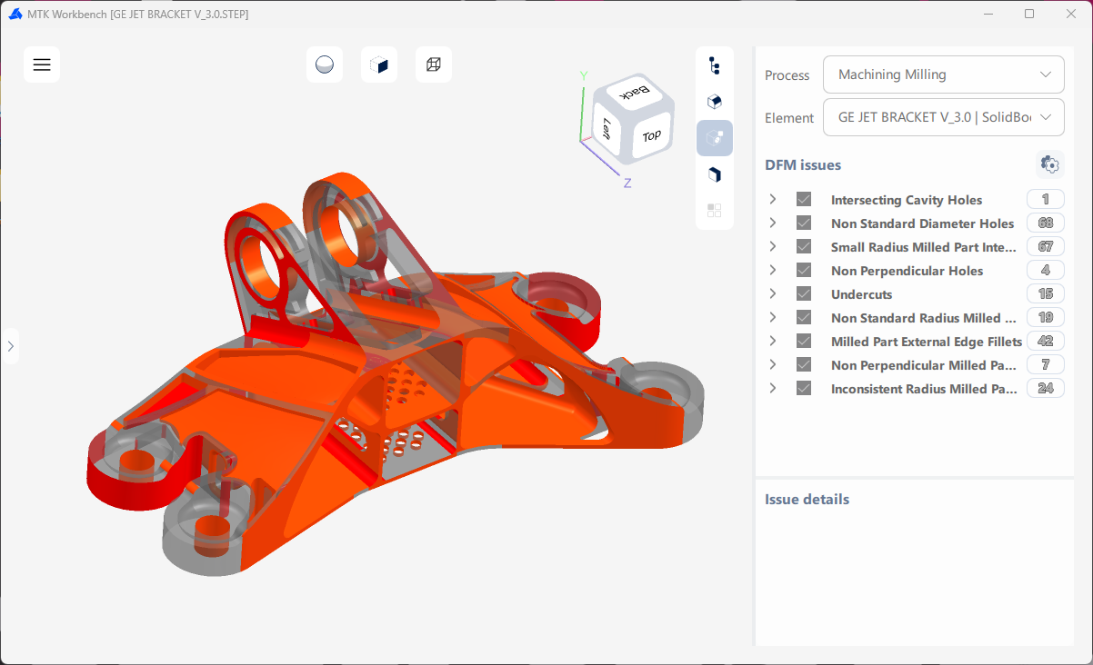Click count badge 7 for Non Perpendicular Milled
The width and height of the screenshot is (1093, 665).
[1046, 365]
